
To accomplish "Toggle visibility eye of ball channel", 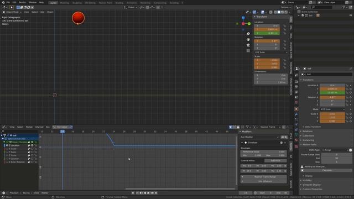I will coord(11,135).
